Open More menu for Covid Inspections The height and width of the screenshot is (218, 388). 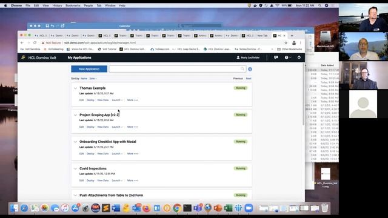(132, 180)
